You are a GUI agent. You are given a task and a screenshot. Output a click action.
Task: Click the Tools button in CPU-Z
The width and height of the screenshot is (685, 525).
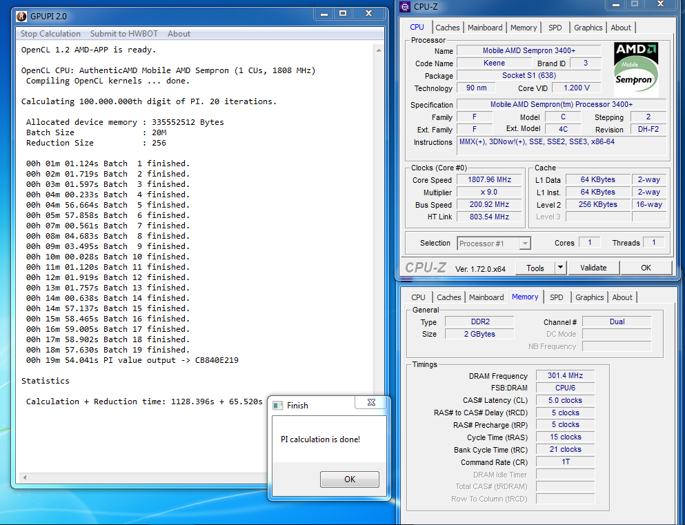[x=535, y=268]
